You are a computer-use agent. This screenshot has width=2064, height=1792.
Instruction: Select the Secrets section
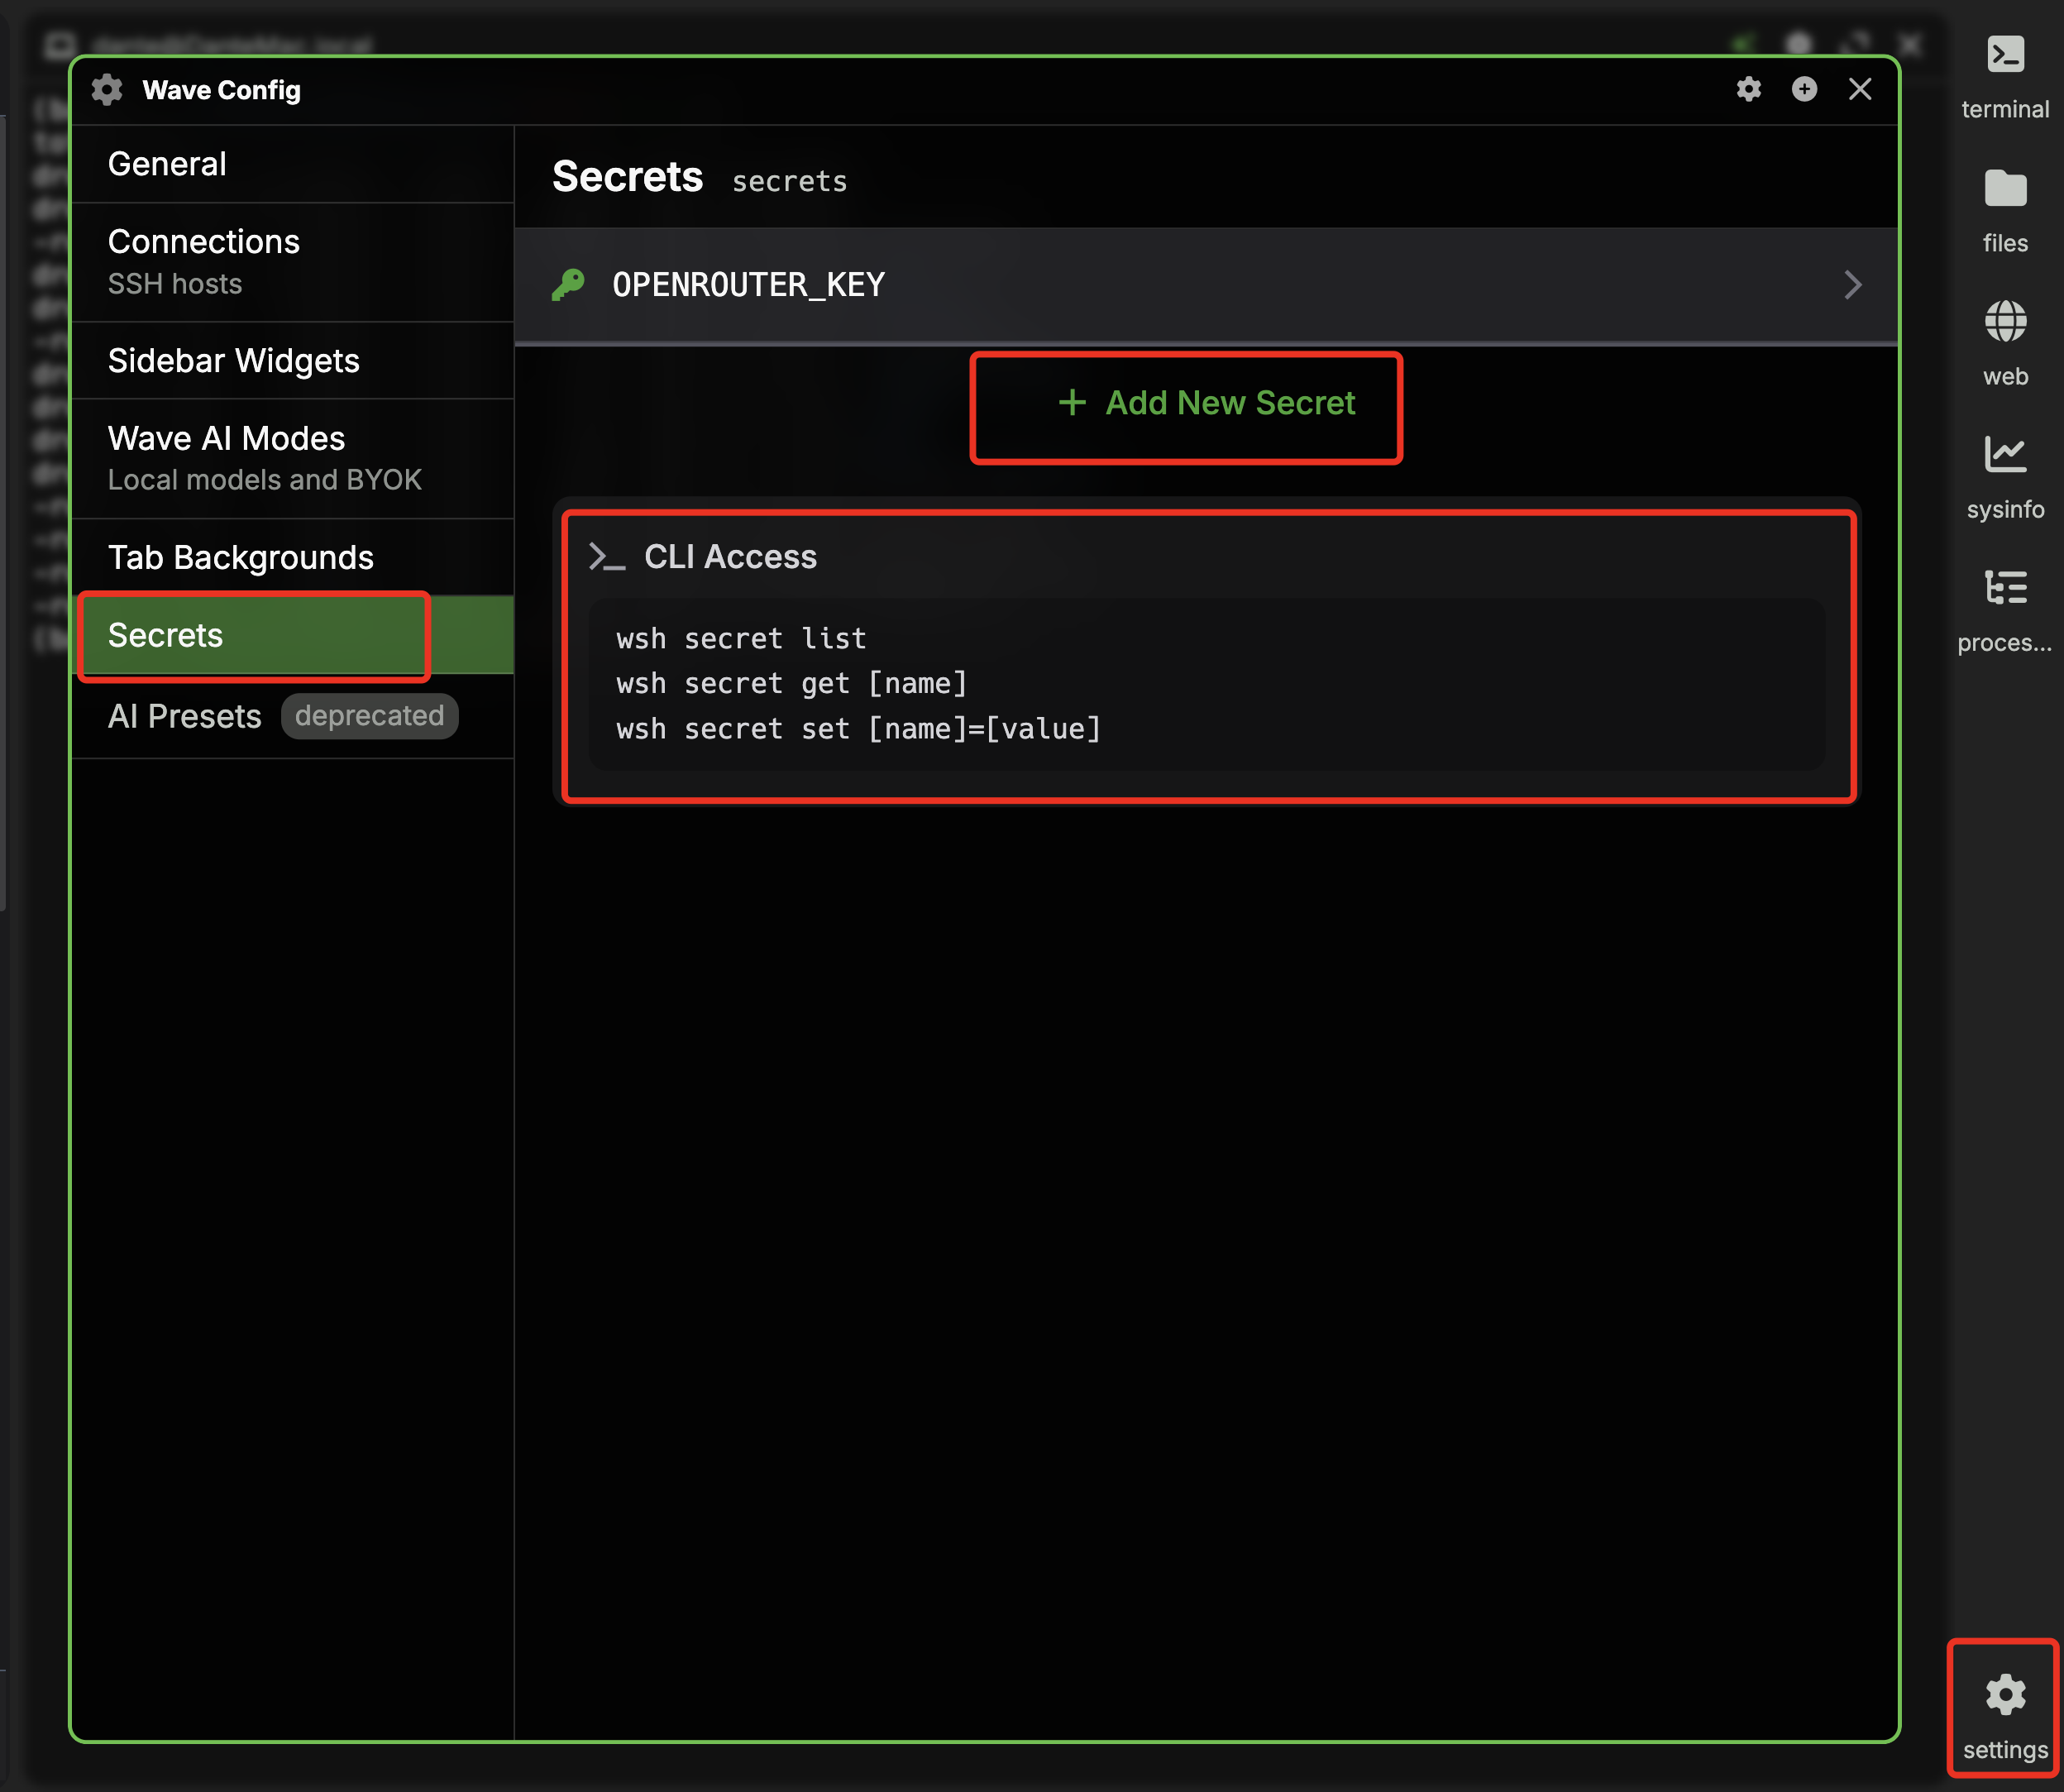pos(293,635)
